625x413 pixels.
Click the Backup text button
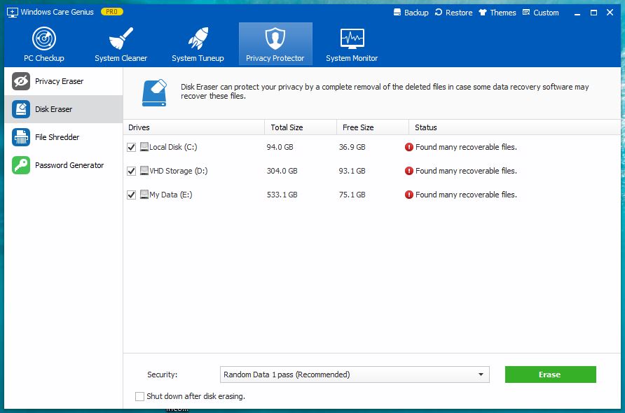coord(416,13)
